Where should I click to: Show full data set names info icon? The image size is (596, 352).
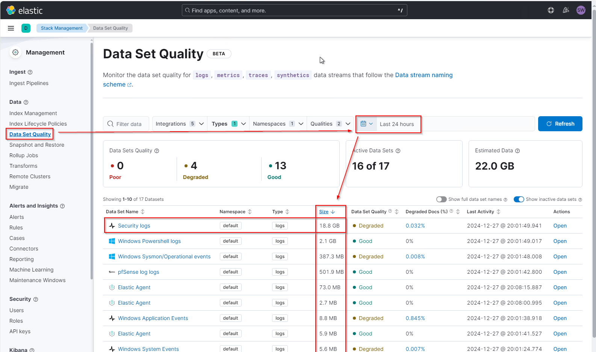(505, 200)
